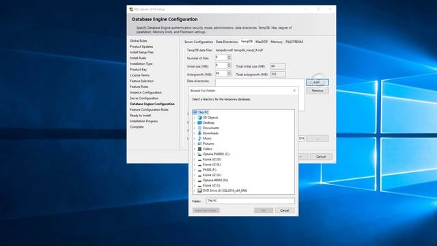Click the This PC computer icon
The width and height of the screenshot is (437, 246).
point(195,112)
